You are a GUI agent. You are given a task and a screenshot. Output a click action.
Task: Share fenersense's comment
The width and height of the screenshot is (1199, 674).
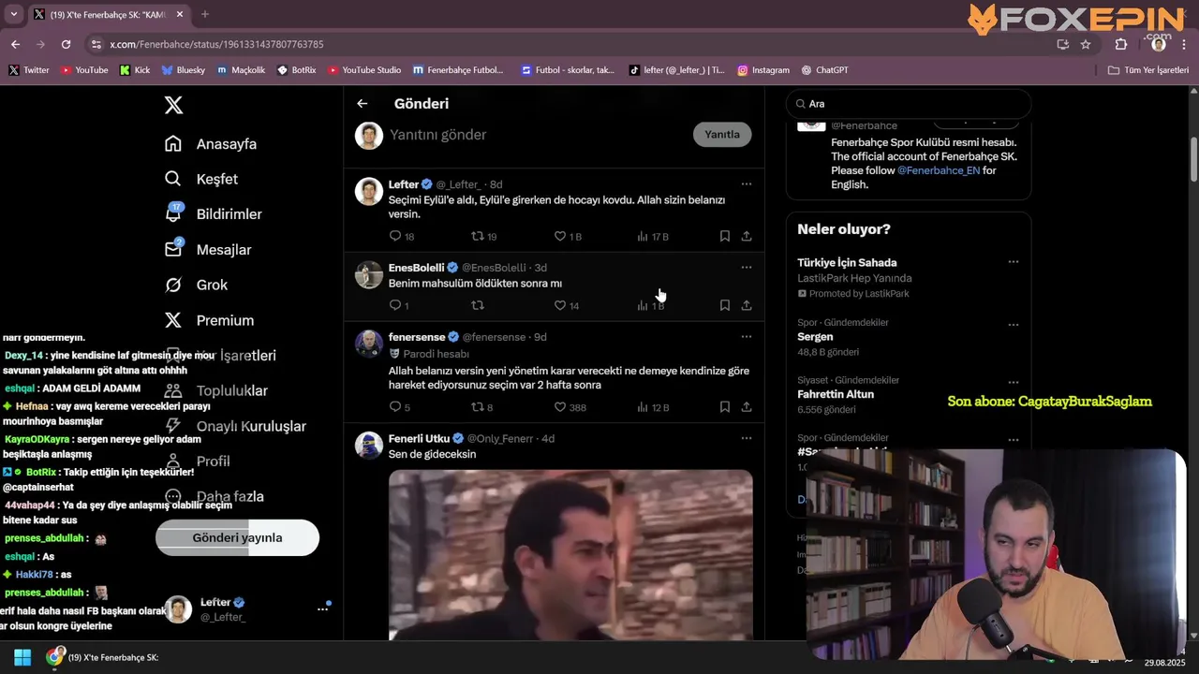(x=747, y=407)
